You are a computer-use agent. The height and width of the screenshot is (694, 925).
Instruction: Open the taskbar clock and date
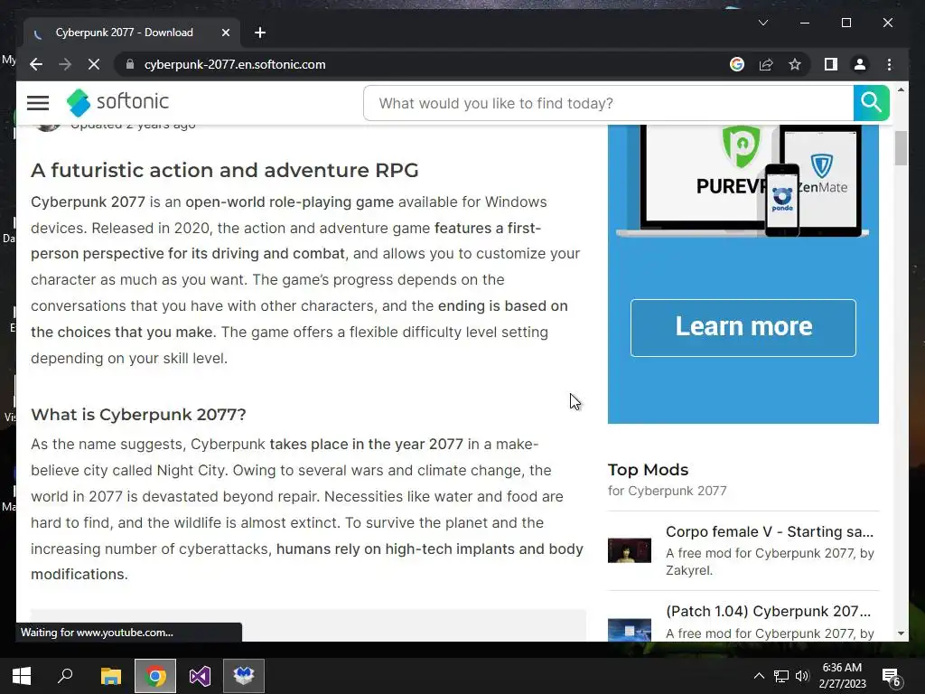click(842, 676)
